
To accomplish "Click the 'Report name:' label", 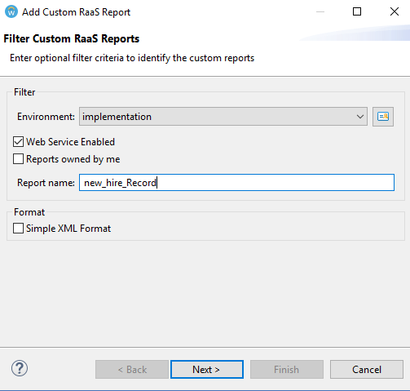I will click(x=46, y=183).
